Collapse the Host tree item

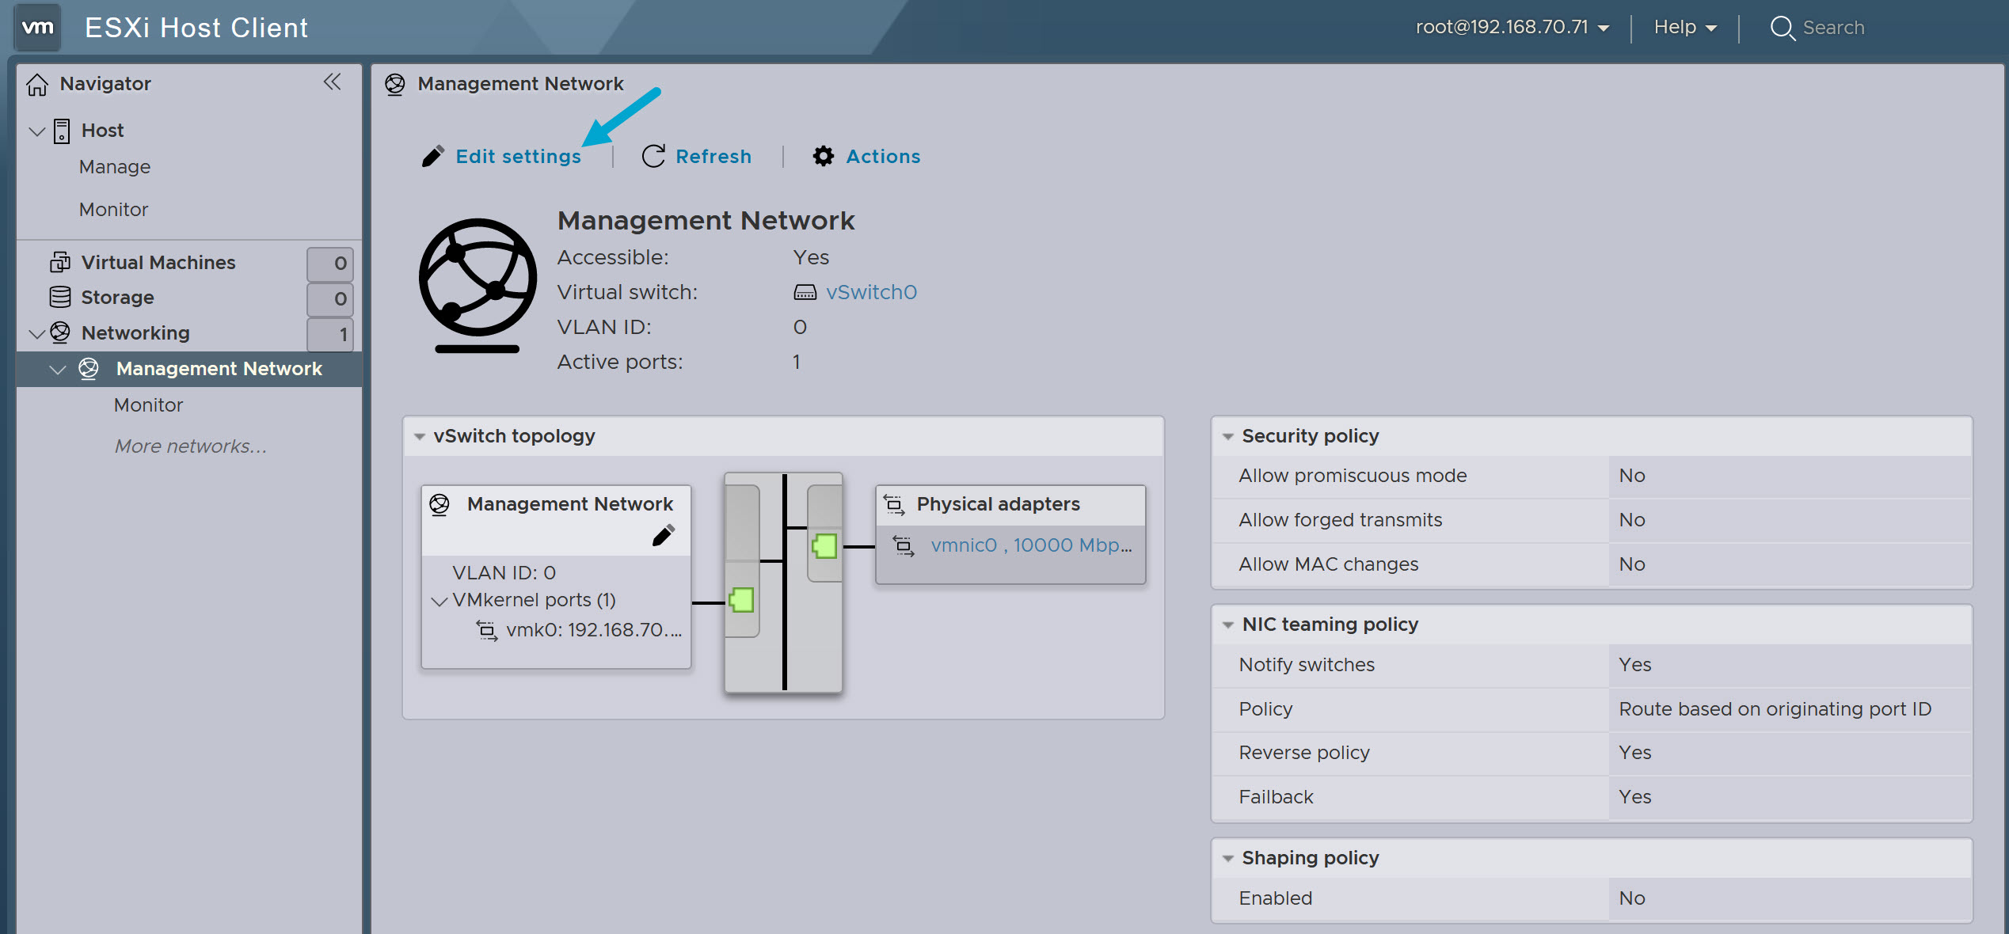tap(36, 131)
